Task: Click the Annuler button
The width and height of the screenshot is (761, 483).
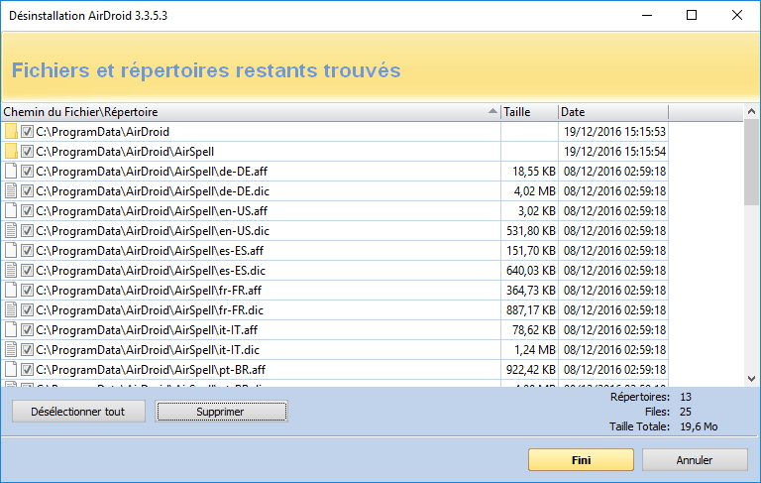Action: point(695,459)
